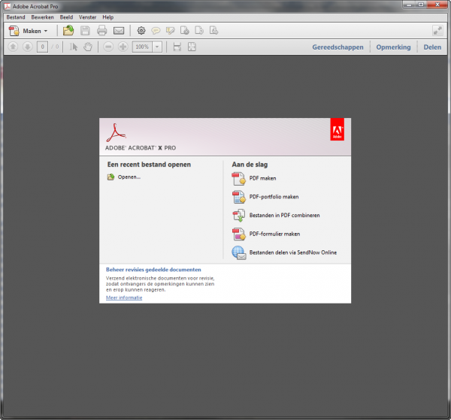
Task: Click Bestanden in PDF combineren
Action: (284, 216)
